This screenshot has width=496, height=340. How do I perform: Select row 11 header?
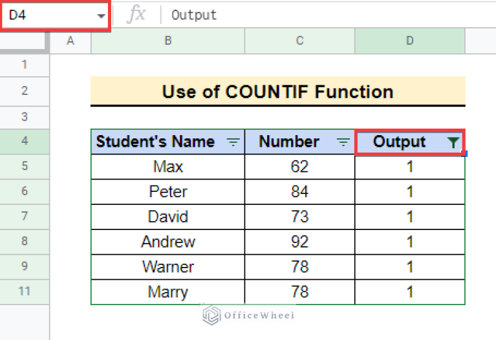point(25,292)
